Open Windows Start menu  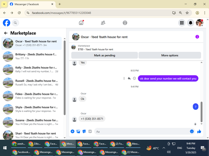pyautogui.click(x=5, y=148)
